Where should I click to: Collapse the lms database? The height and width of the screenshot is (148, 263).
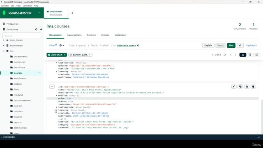pyautogui.click(x=4, y=51)
